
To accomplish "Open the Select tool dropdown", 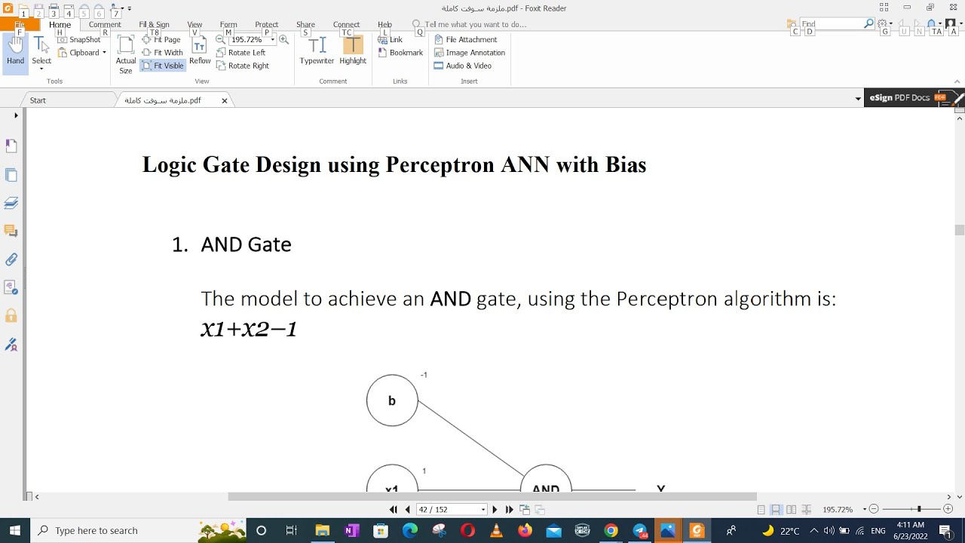I will (x=41, y=69).
